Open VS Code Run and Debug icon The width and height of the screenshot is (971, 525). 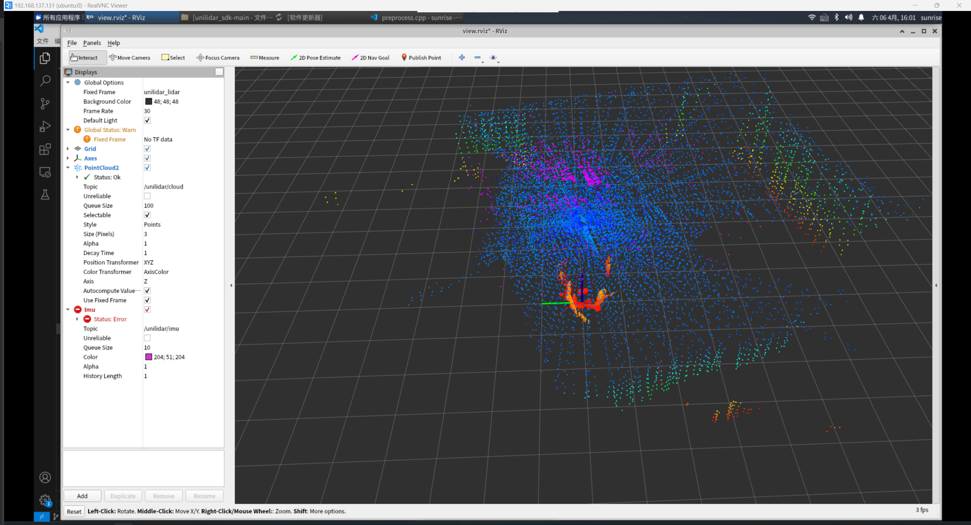(45, 126)
